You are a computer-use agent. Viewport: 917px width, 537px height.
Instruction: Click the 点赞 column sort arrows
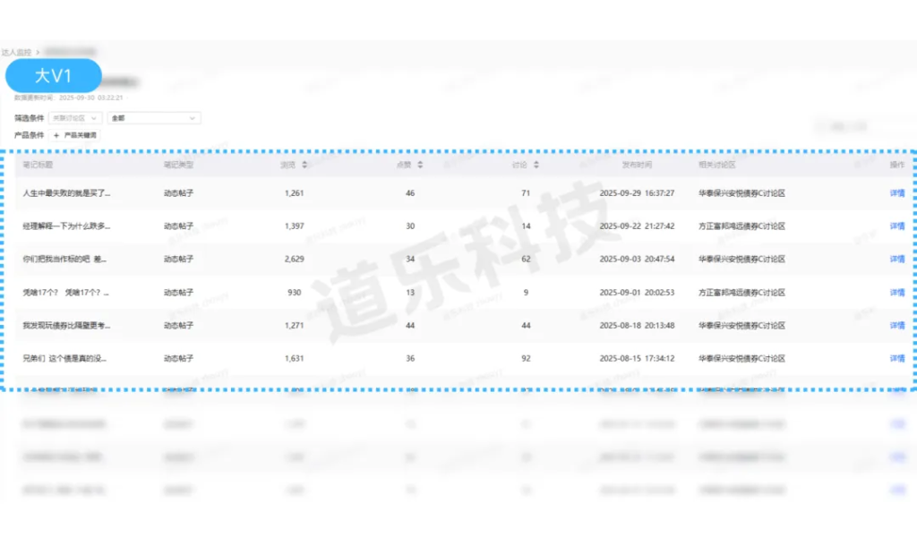(420, 165)
